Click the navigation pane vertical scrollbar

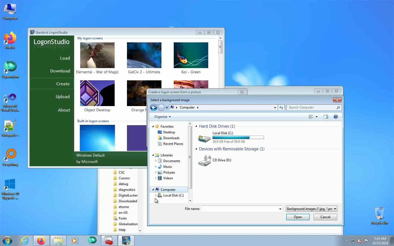click(x=190, y=157)
